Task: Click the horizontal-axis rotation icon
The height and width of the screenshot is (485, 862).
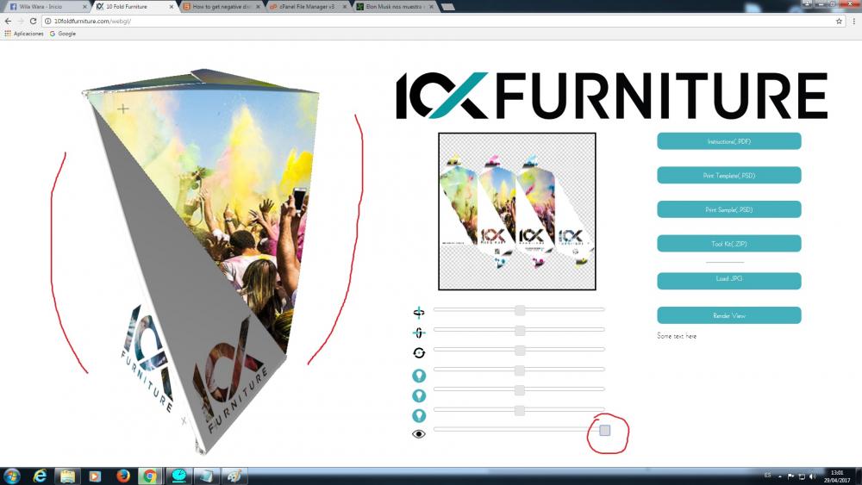Action: [419, 312]
